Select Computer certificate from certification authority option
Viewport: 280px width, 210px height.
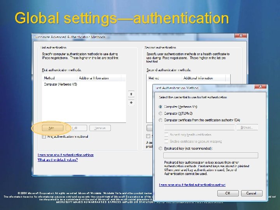pos(160,120)
